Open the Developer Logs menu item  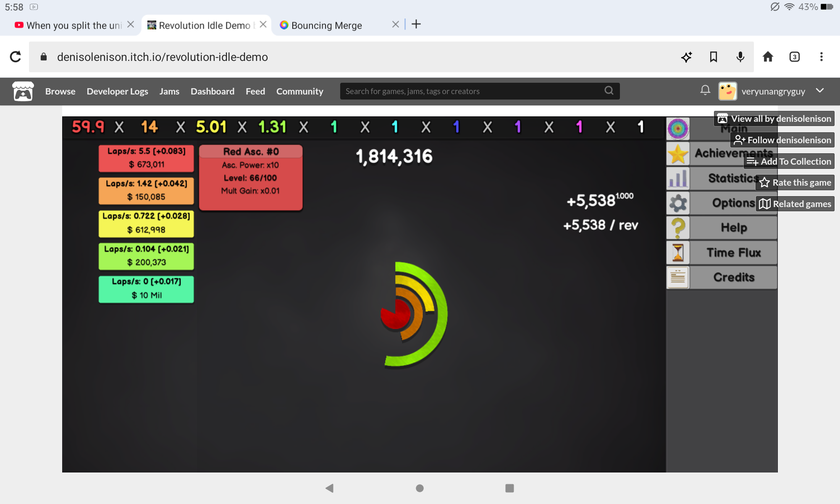[117, 91]
